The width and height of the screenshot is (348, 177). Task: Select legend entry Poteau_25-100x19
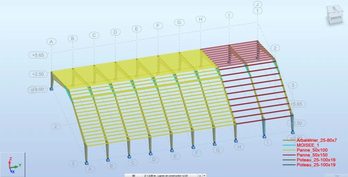[316, 164]
